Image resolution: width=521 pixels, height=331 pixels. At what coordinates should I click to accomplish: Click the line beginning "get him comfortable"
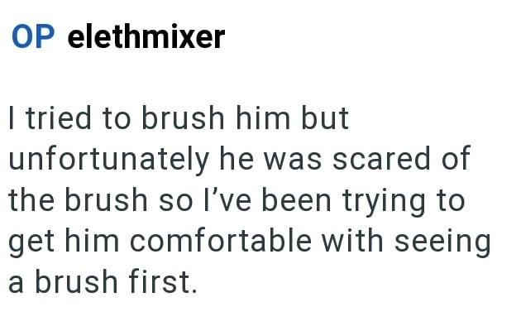248,242
